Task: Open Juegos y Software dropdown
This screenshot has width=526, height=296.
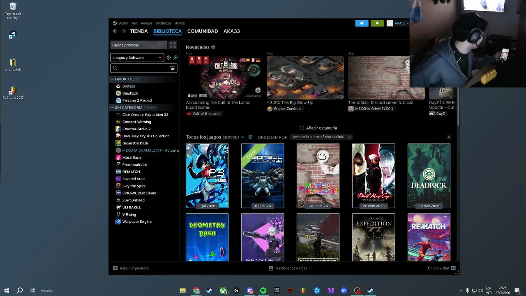Action: [x=137, y=58]
